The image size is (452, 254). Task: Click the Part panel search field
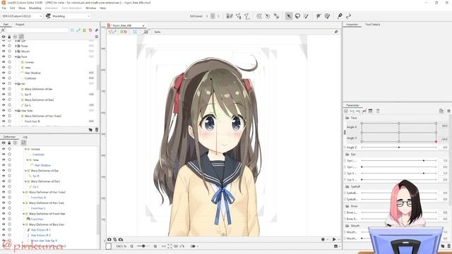pyautogui.click(x=37, y=30)
